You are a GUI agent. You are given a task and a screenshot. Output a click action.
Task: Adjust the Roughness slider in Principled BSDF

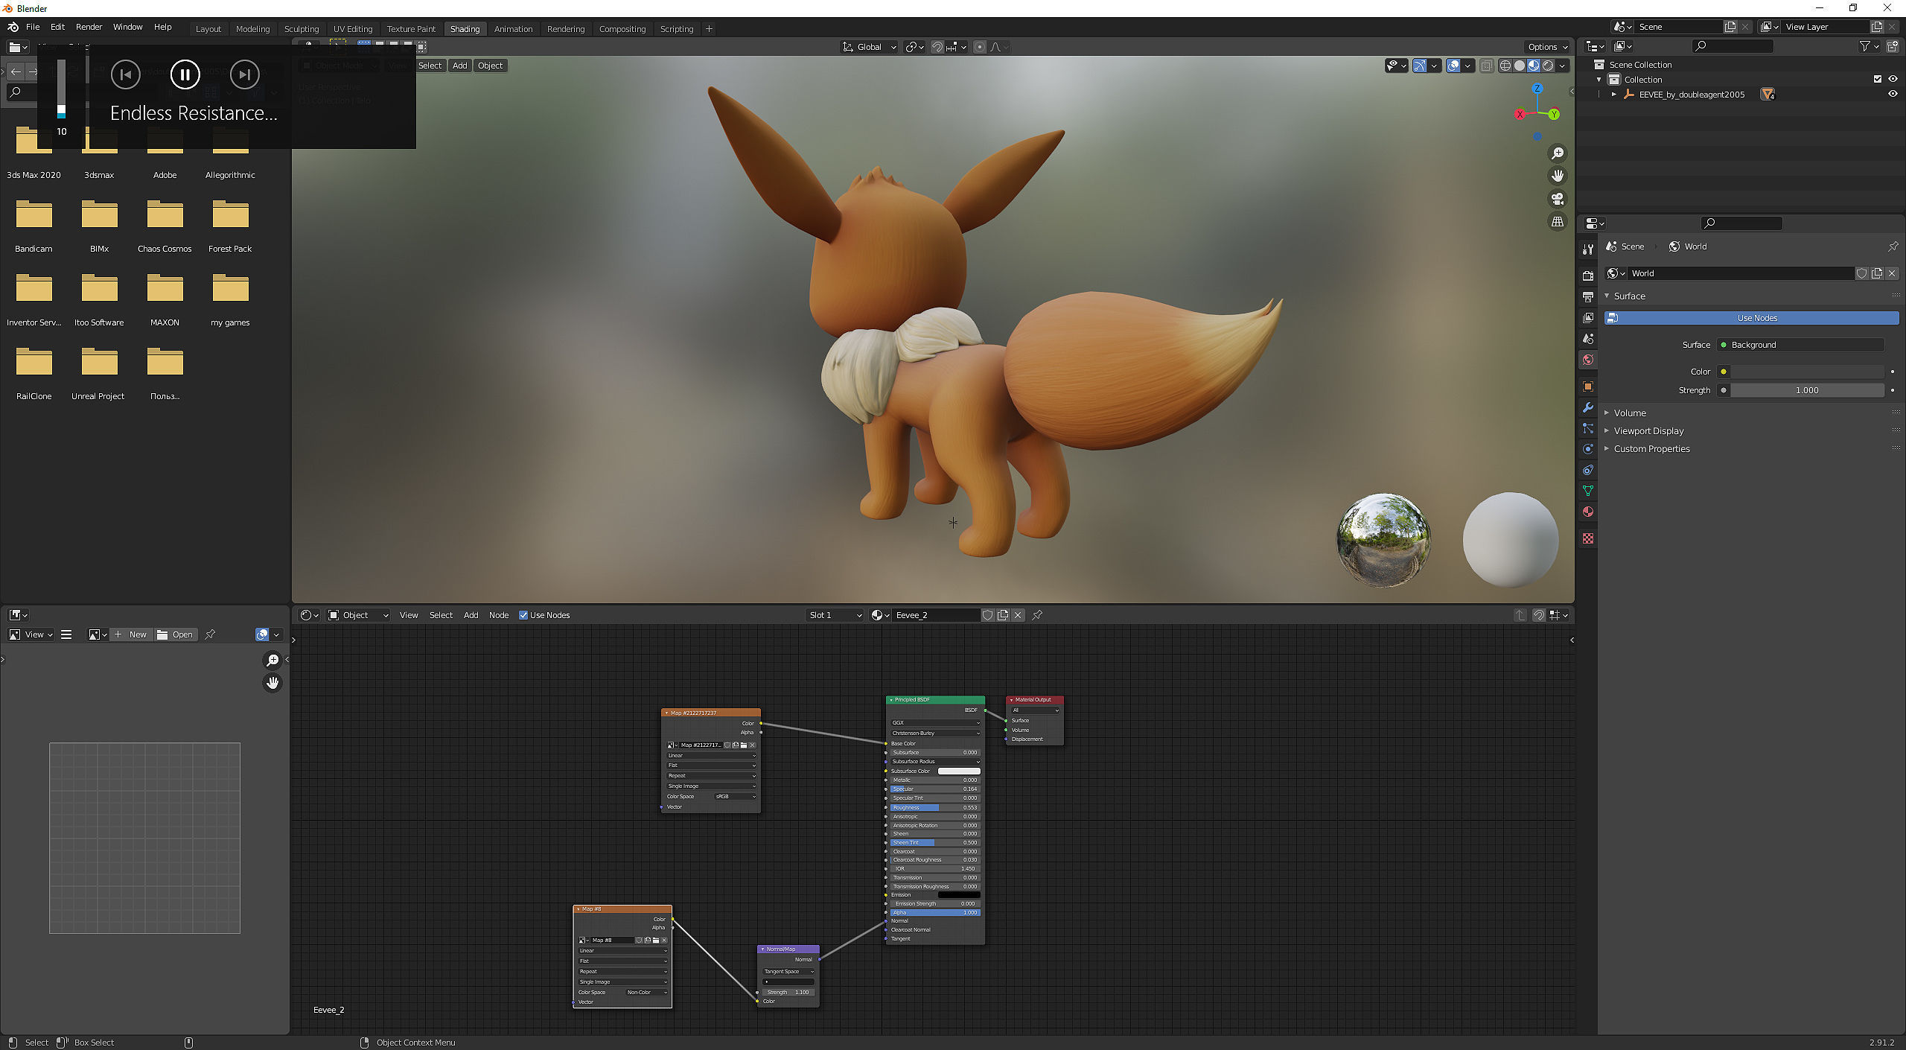pyautogui.click(x=935, y=808)
